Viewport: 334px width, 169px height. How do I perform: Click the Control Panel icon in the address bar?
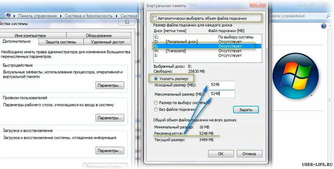tap(8, 16)
